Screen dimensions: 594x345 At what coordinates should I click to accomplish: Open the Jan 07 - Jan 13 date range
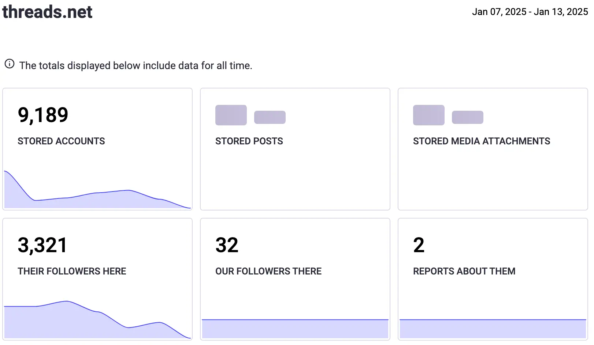pyautogui.click(x=529, y=11)
